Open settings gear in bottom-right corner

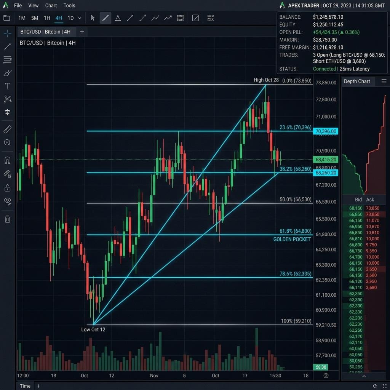375,386
